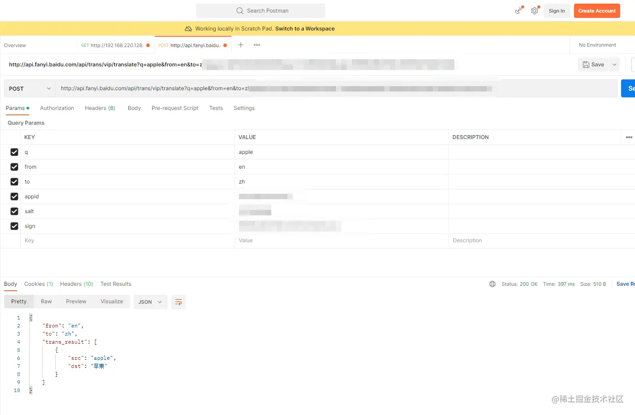This screenshot has height=415, width=635.
Task: Click the Time 397 ms text
Action: click(x=559, y=284)
